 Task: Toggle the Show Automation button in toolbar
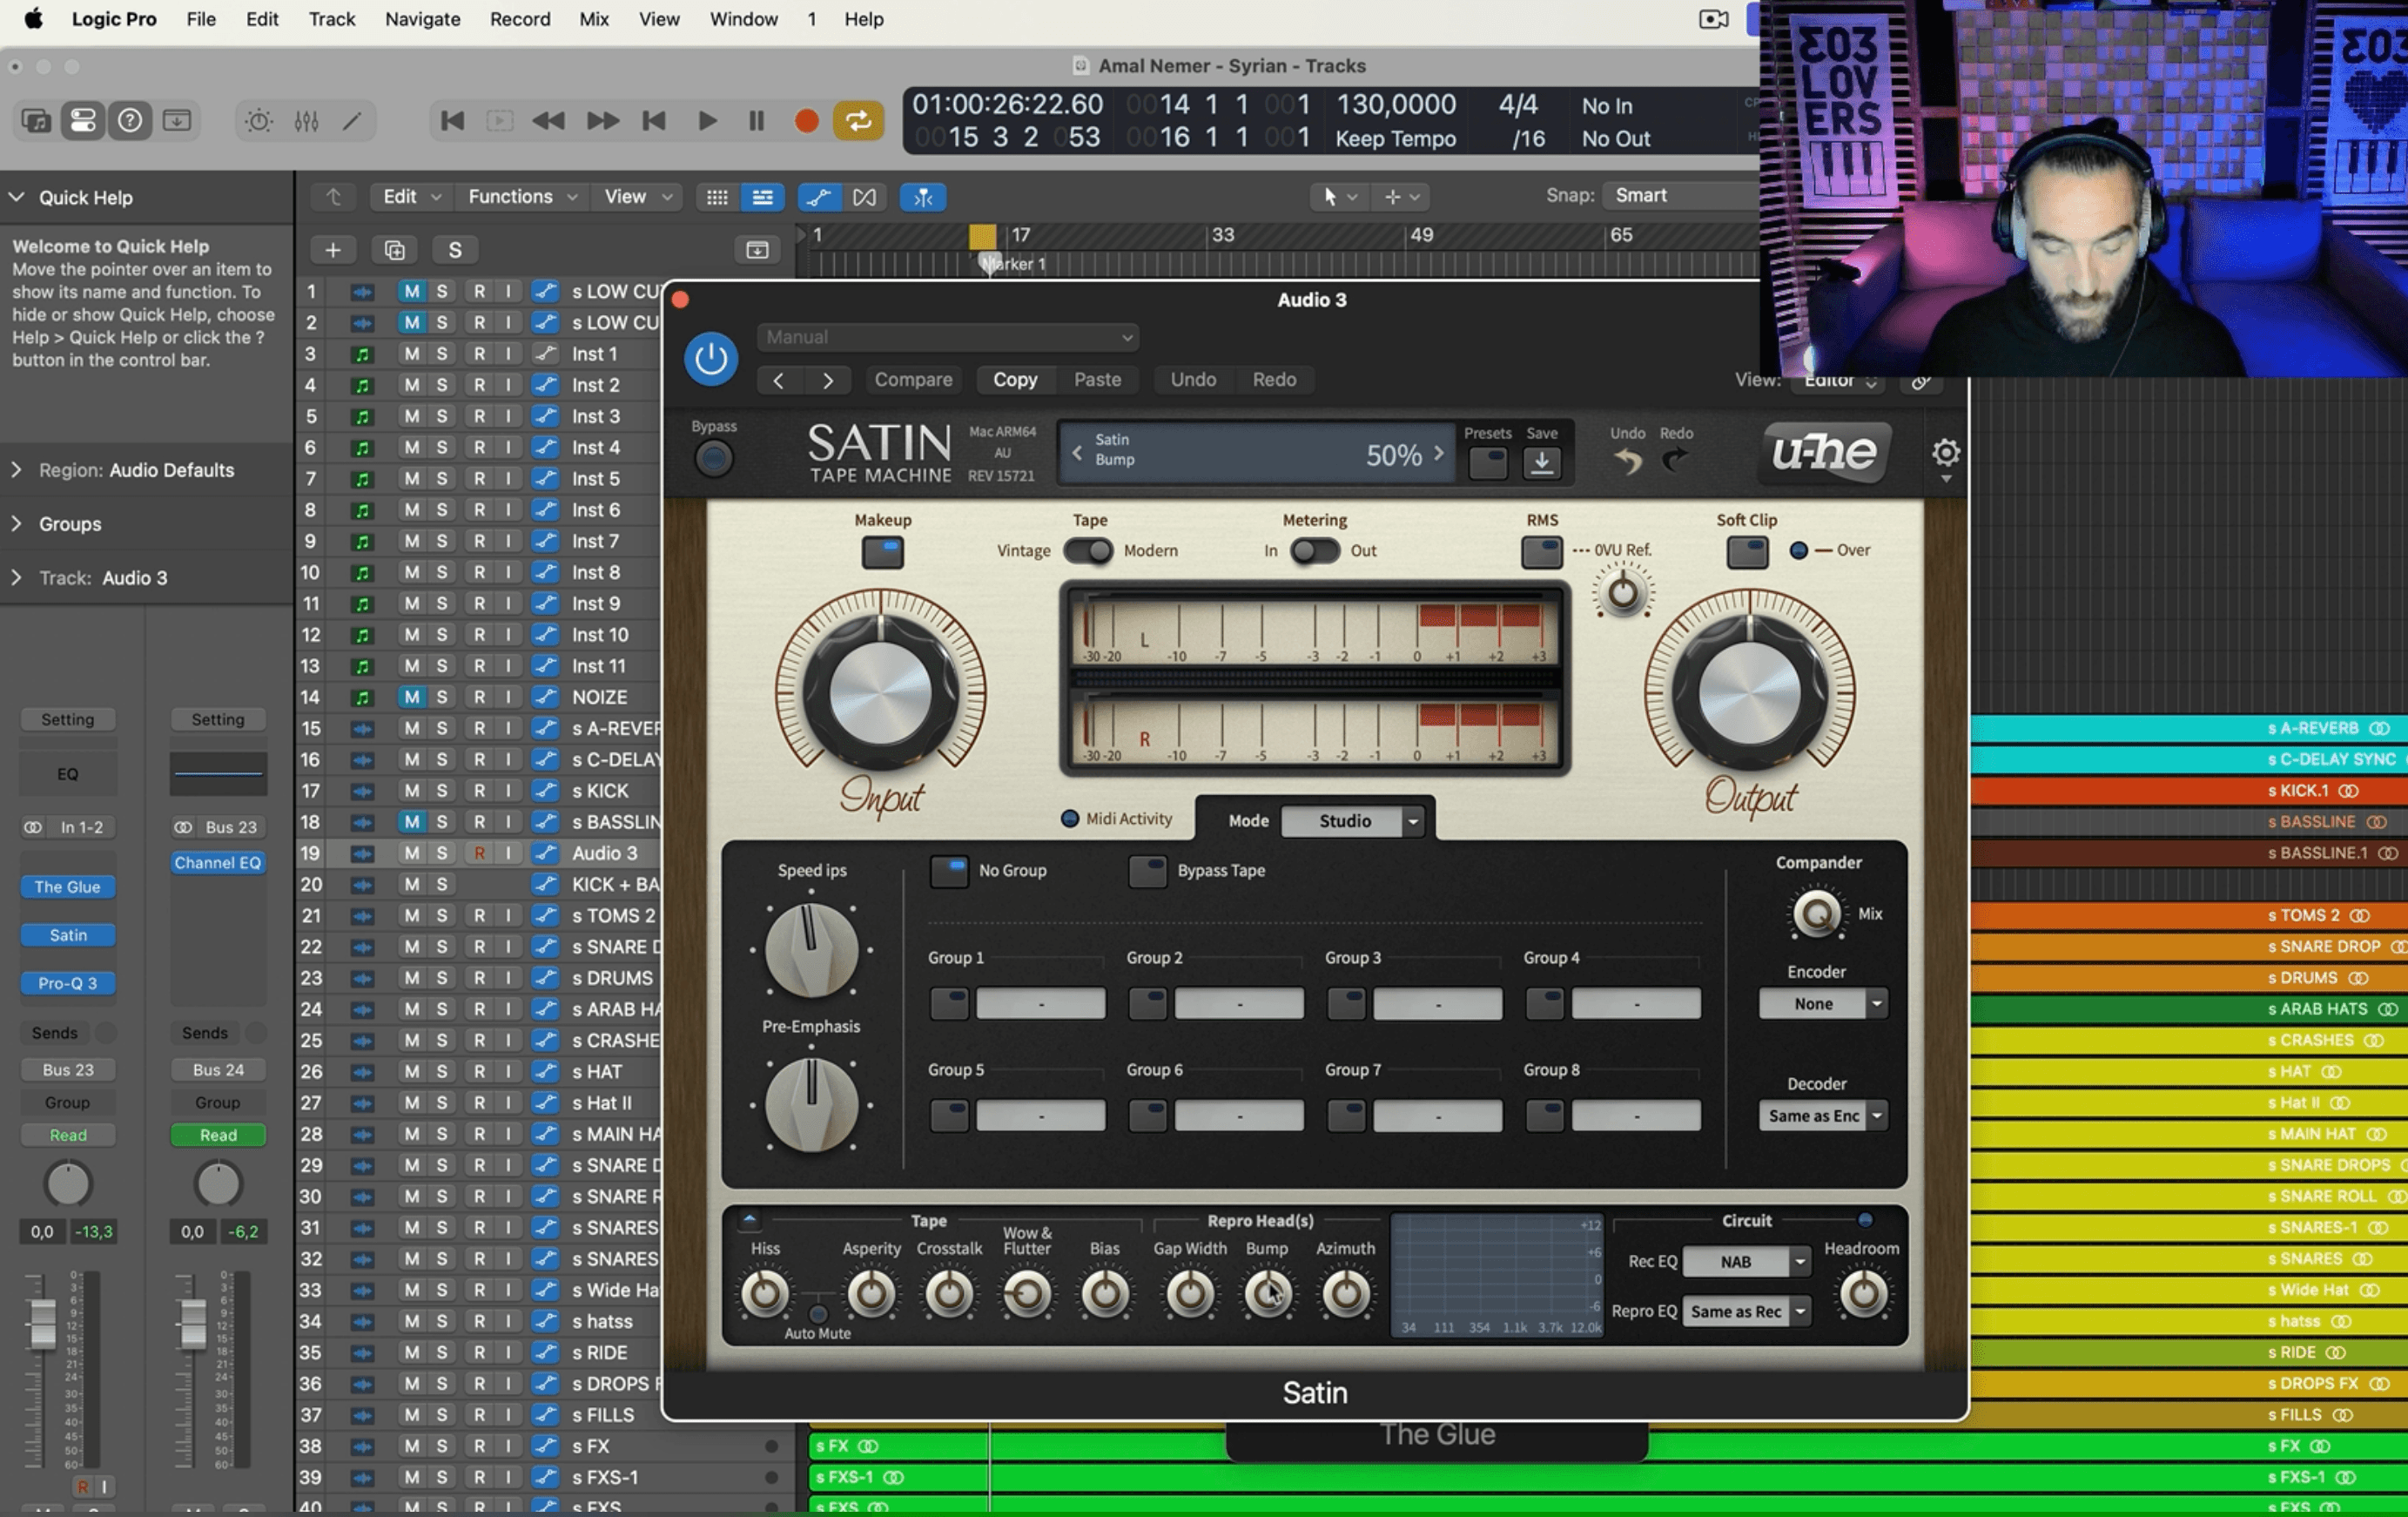819,197
